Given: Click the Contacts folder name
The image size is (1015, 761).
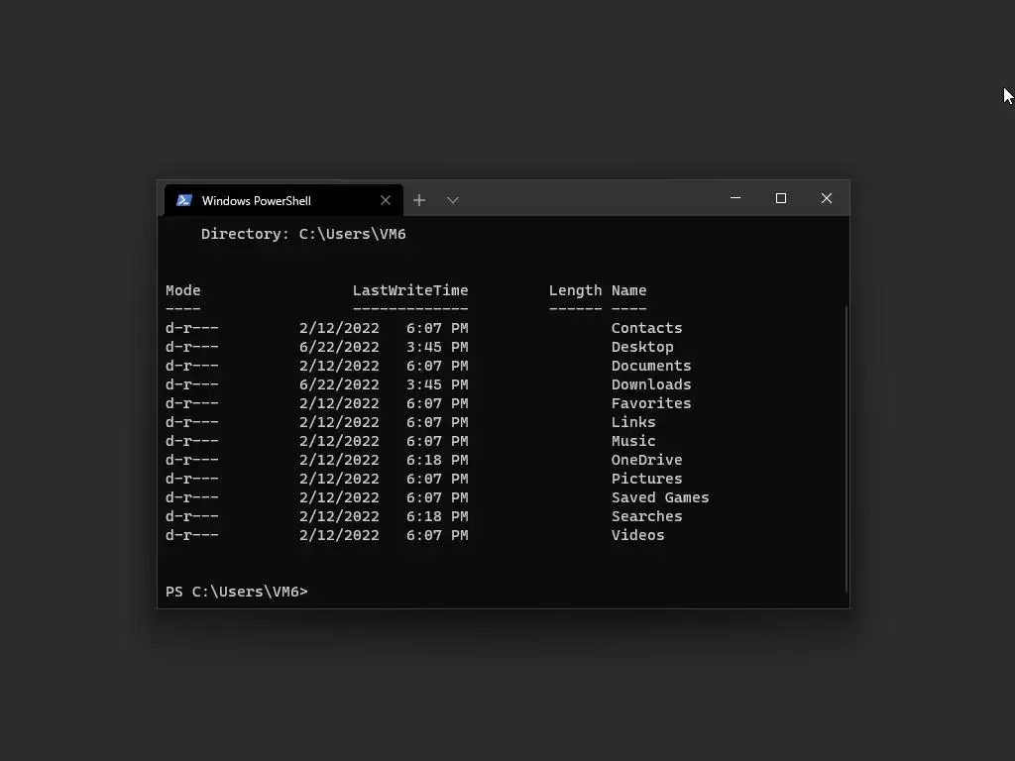Looking at the screenshot, I should 646,328.
